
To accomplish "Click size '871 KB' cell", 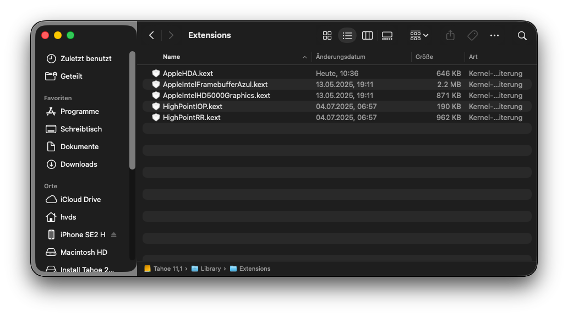I will (x=449, y=95).
